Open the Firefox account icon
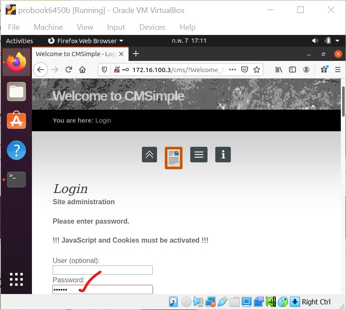346x310 pixels. pyautogui.click(x=306, y=70)
